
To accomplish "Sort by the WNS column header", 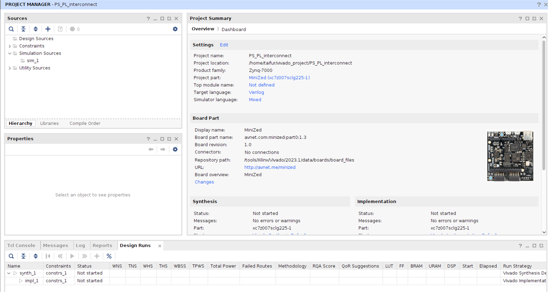I will coord(117,266).
